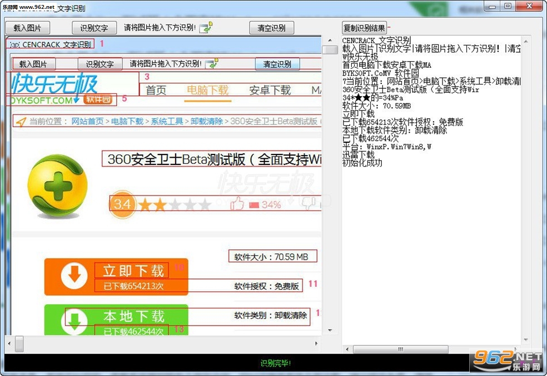Image resolution: width=547 pixels, height=376 pixels.
Task: Open the 首页 tab in the loaded image
Action: (x=156, y=91)
